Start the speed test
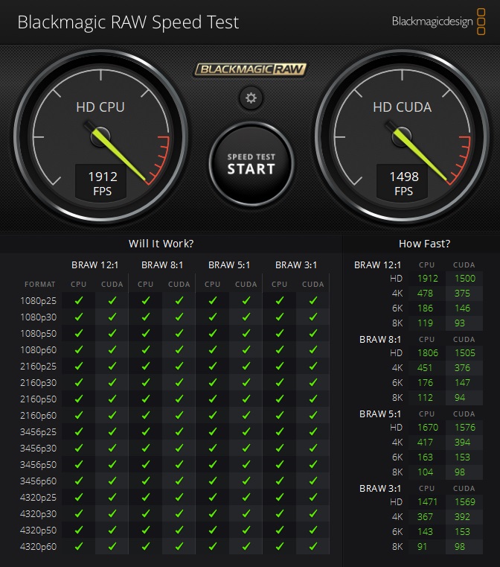This screenshot has width=500, height=567. pos(251,164)
